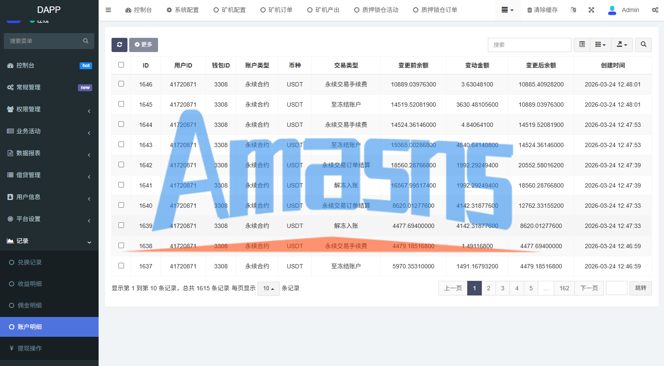Go to 下一页 in pagination
664x366 pixels.
pyautogui.click(x=589, y=288)
